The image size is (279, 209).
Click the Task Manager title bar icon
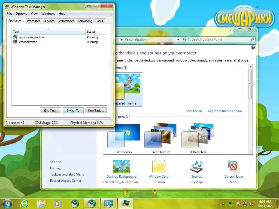(x=7, y=7)
